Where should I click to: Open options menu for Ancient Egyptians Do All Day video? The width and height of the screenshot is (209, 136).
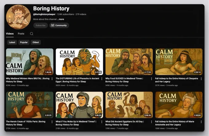point(152,122)
